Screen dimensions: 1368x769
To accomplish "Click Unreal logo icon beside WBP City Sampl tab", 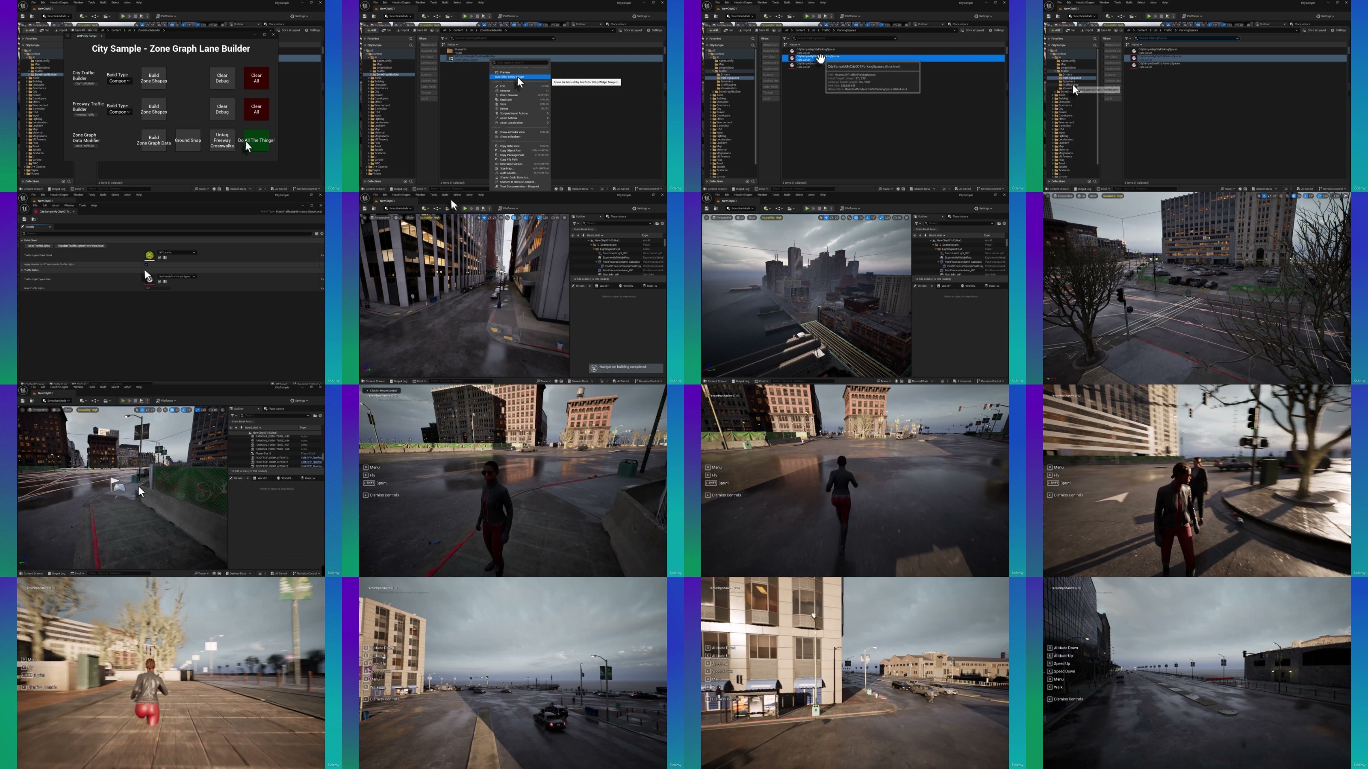I will click(68, 36).
